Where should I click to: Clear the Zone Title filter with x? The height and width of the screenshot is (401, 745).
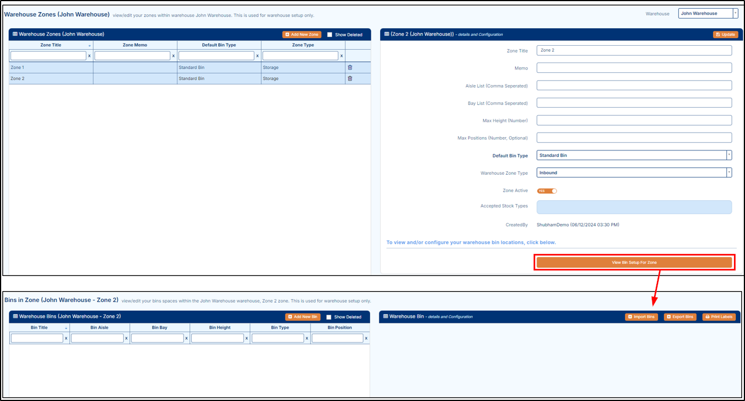coord(89,56)
